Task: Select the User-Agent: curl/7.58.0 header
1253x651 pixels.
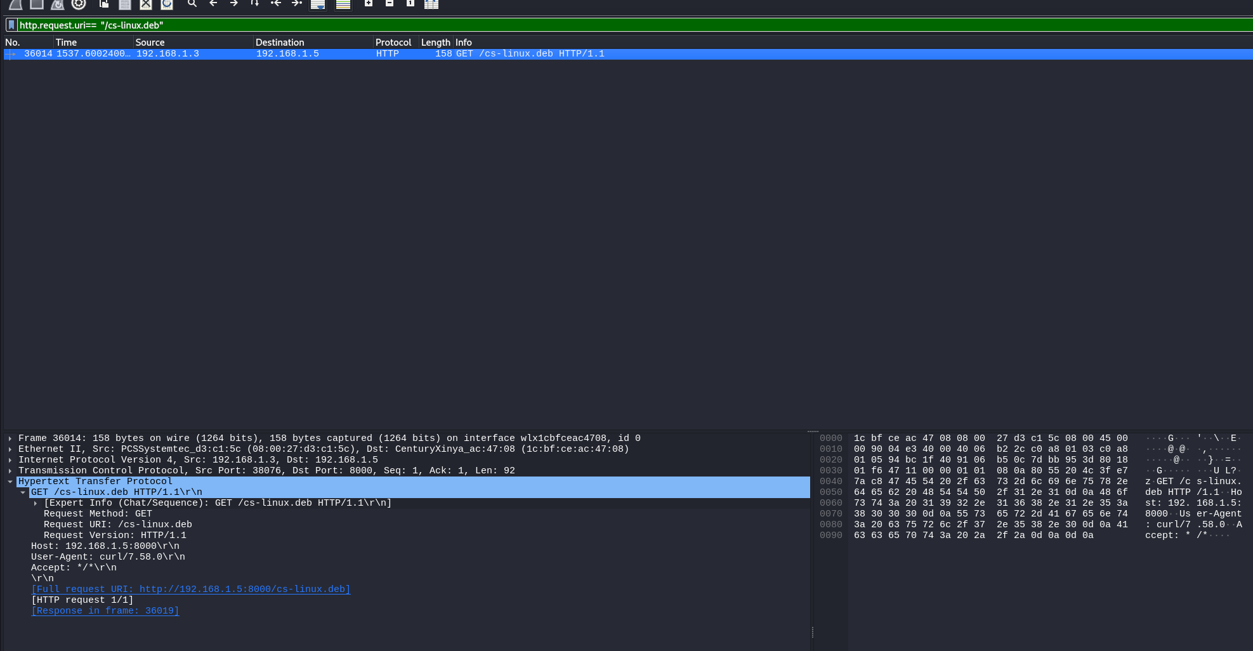Action: tap(108, 557)
